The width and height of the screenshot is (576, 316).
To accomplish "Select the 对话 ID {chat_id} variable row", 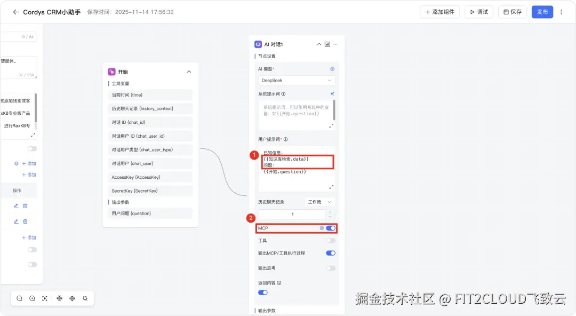I will coord(150,122).
